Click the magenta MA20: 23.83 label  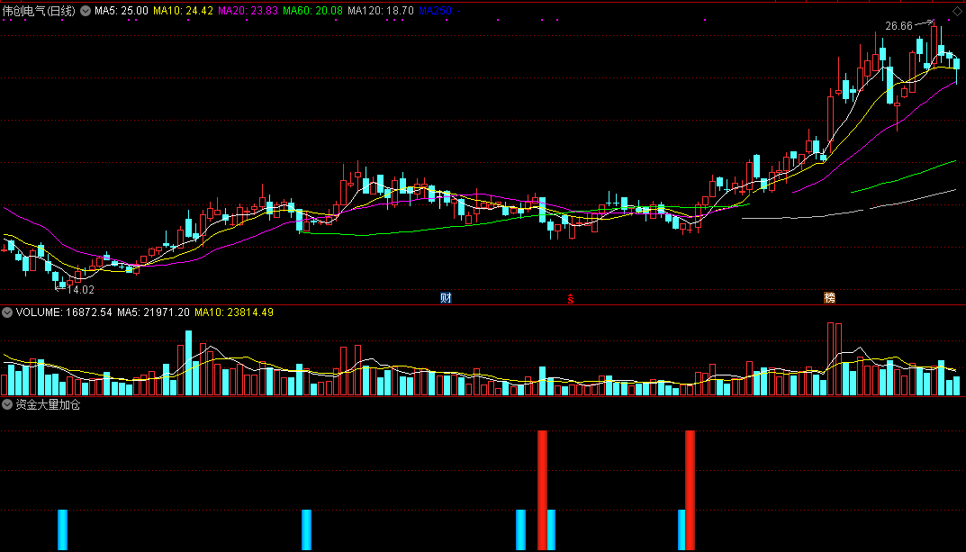point(248,11)
